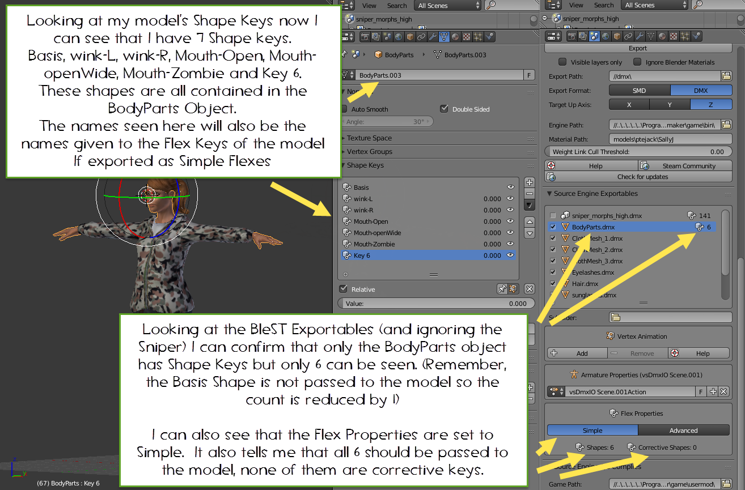This screenshot has height=490, width=745.
Task: Hide Mouth-Open shape key via eye
Action: click(x=510, y=221)
